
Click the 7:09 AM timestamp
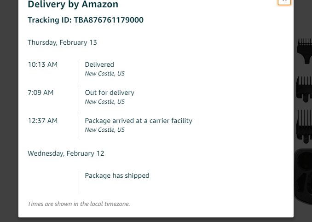[x=40, y=93]
